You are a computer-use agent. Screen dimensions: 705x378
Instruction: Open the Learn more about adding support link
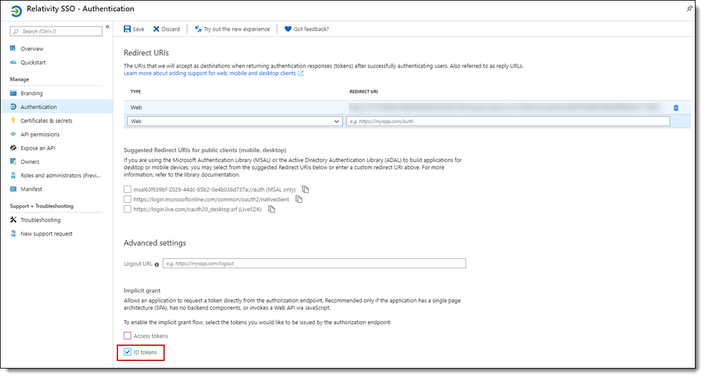210,73
